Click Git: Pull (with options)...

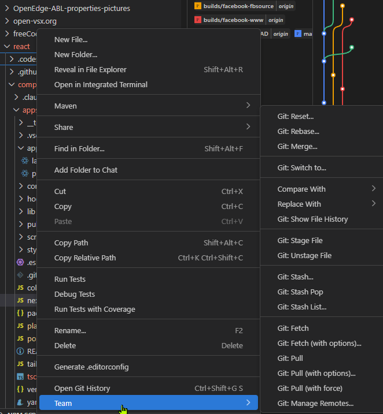pyautogui.click(x=323, y=374)
